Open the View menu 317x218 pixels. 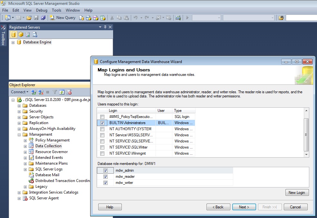(x=27, y=10)
